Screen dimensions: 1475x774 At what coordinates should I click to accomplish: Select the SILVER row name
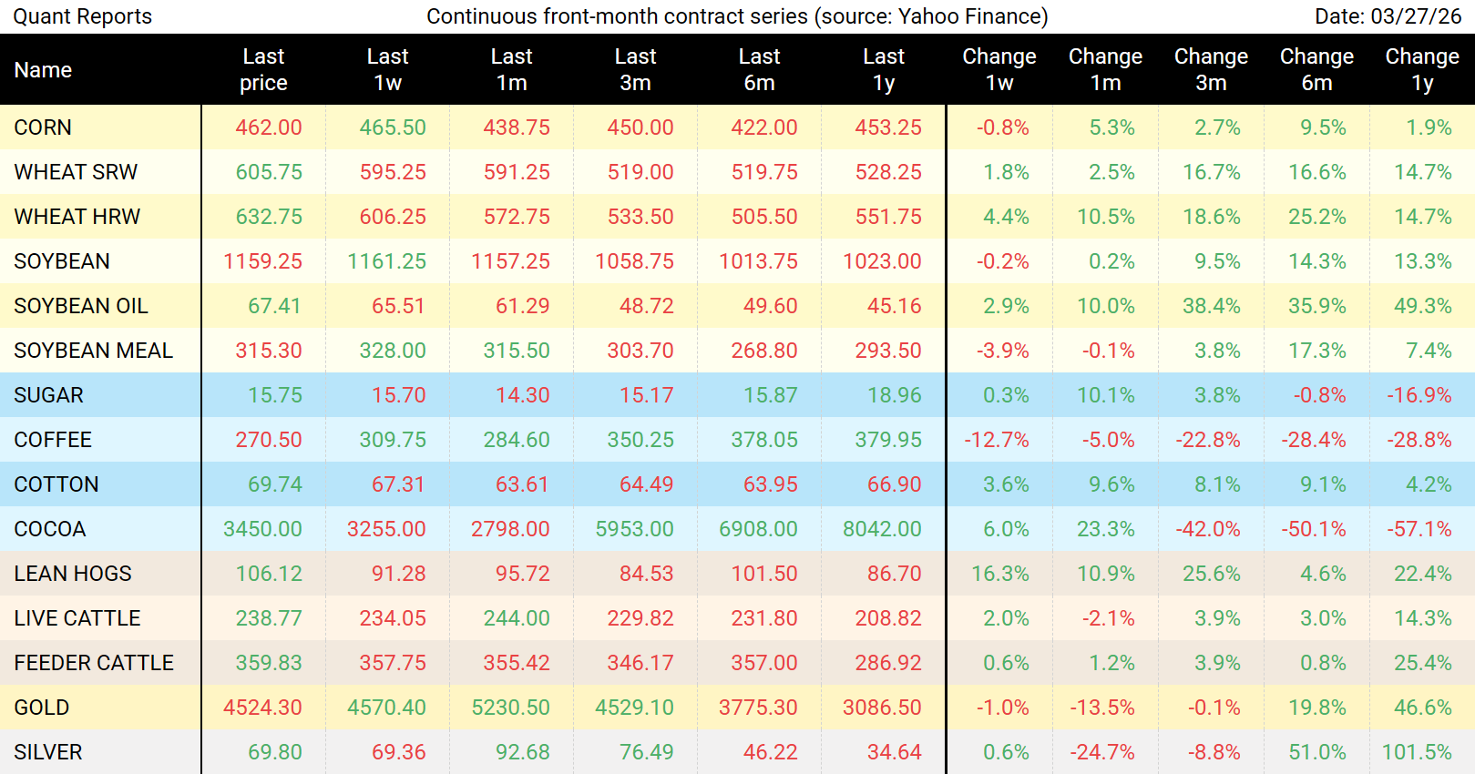click(48, 752)
